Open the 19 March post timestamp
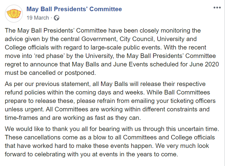This screenshot has height=166, width=225. click(38, 18)
